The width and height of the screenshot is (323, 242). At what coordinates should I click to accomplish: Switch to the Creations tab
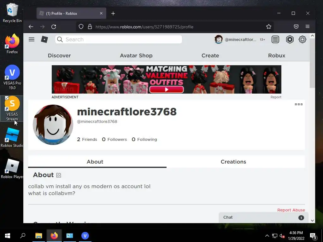(235, 162)
